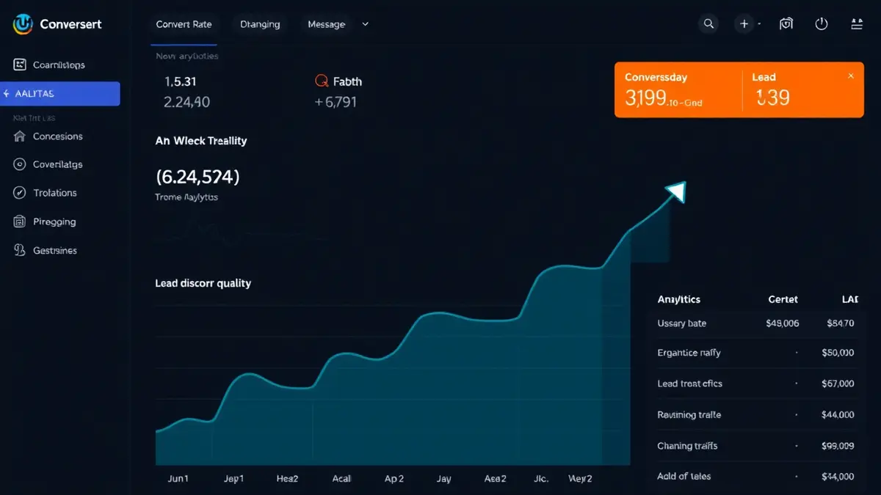Open search with the magnifier icon
Screen dimensions: 881x495
[708, 24]
